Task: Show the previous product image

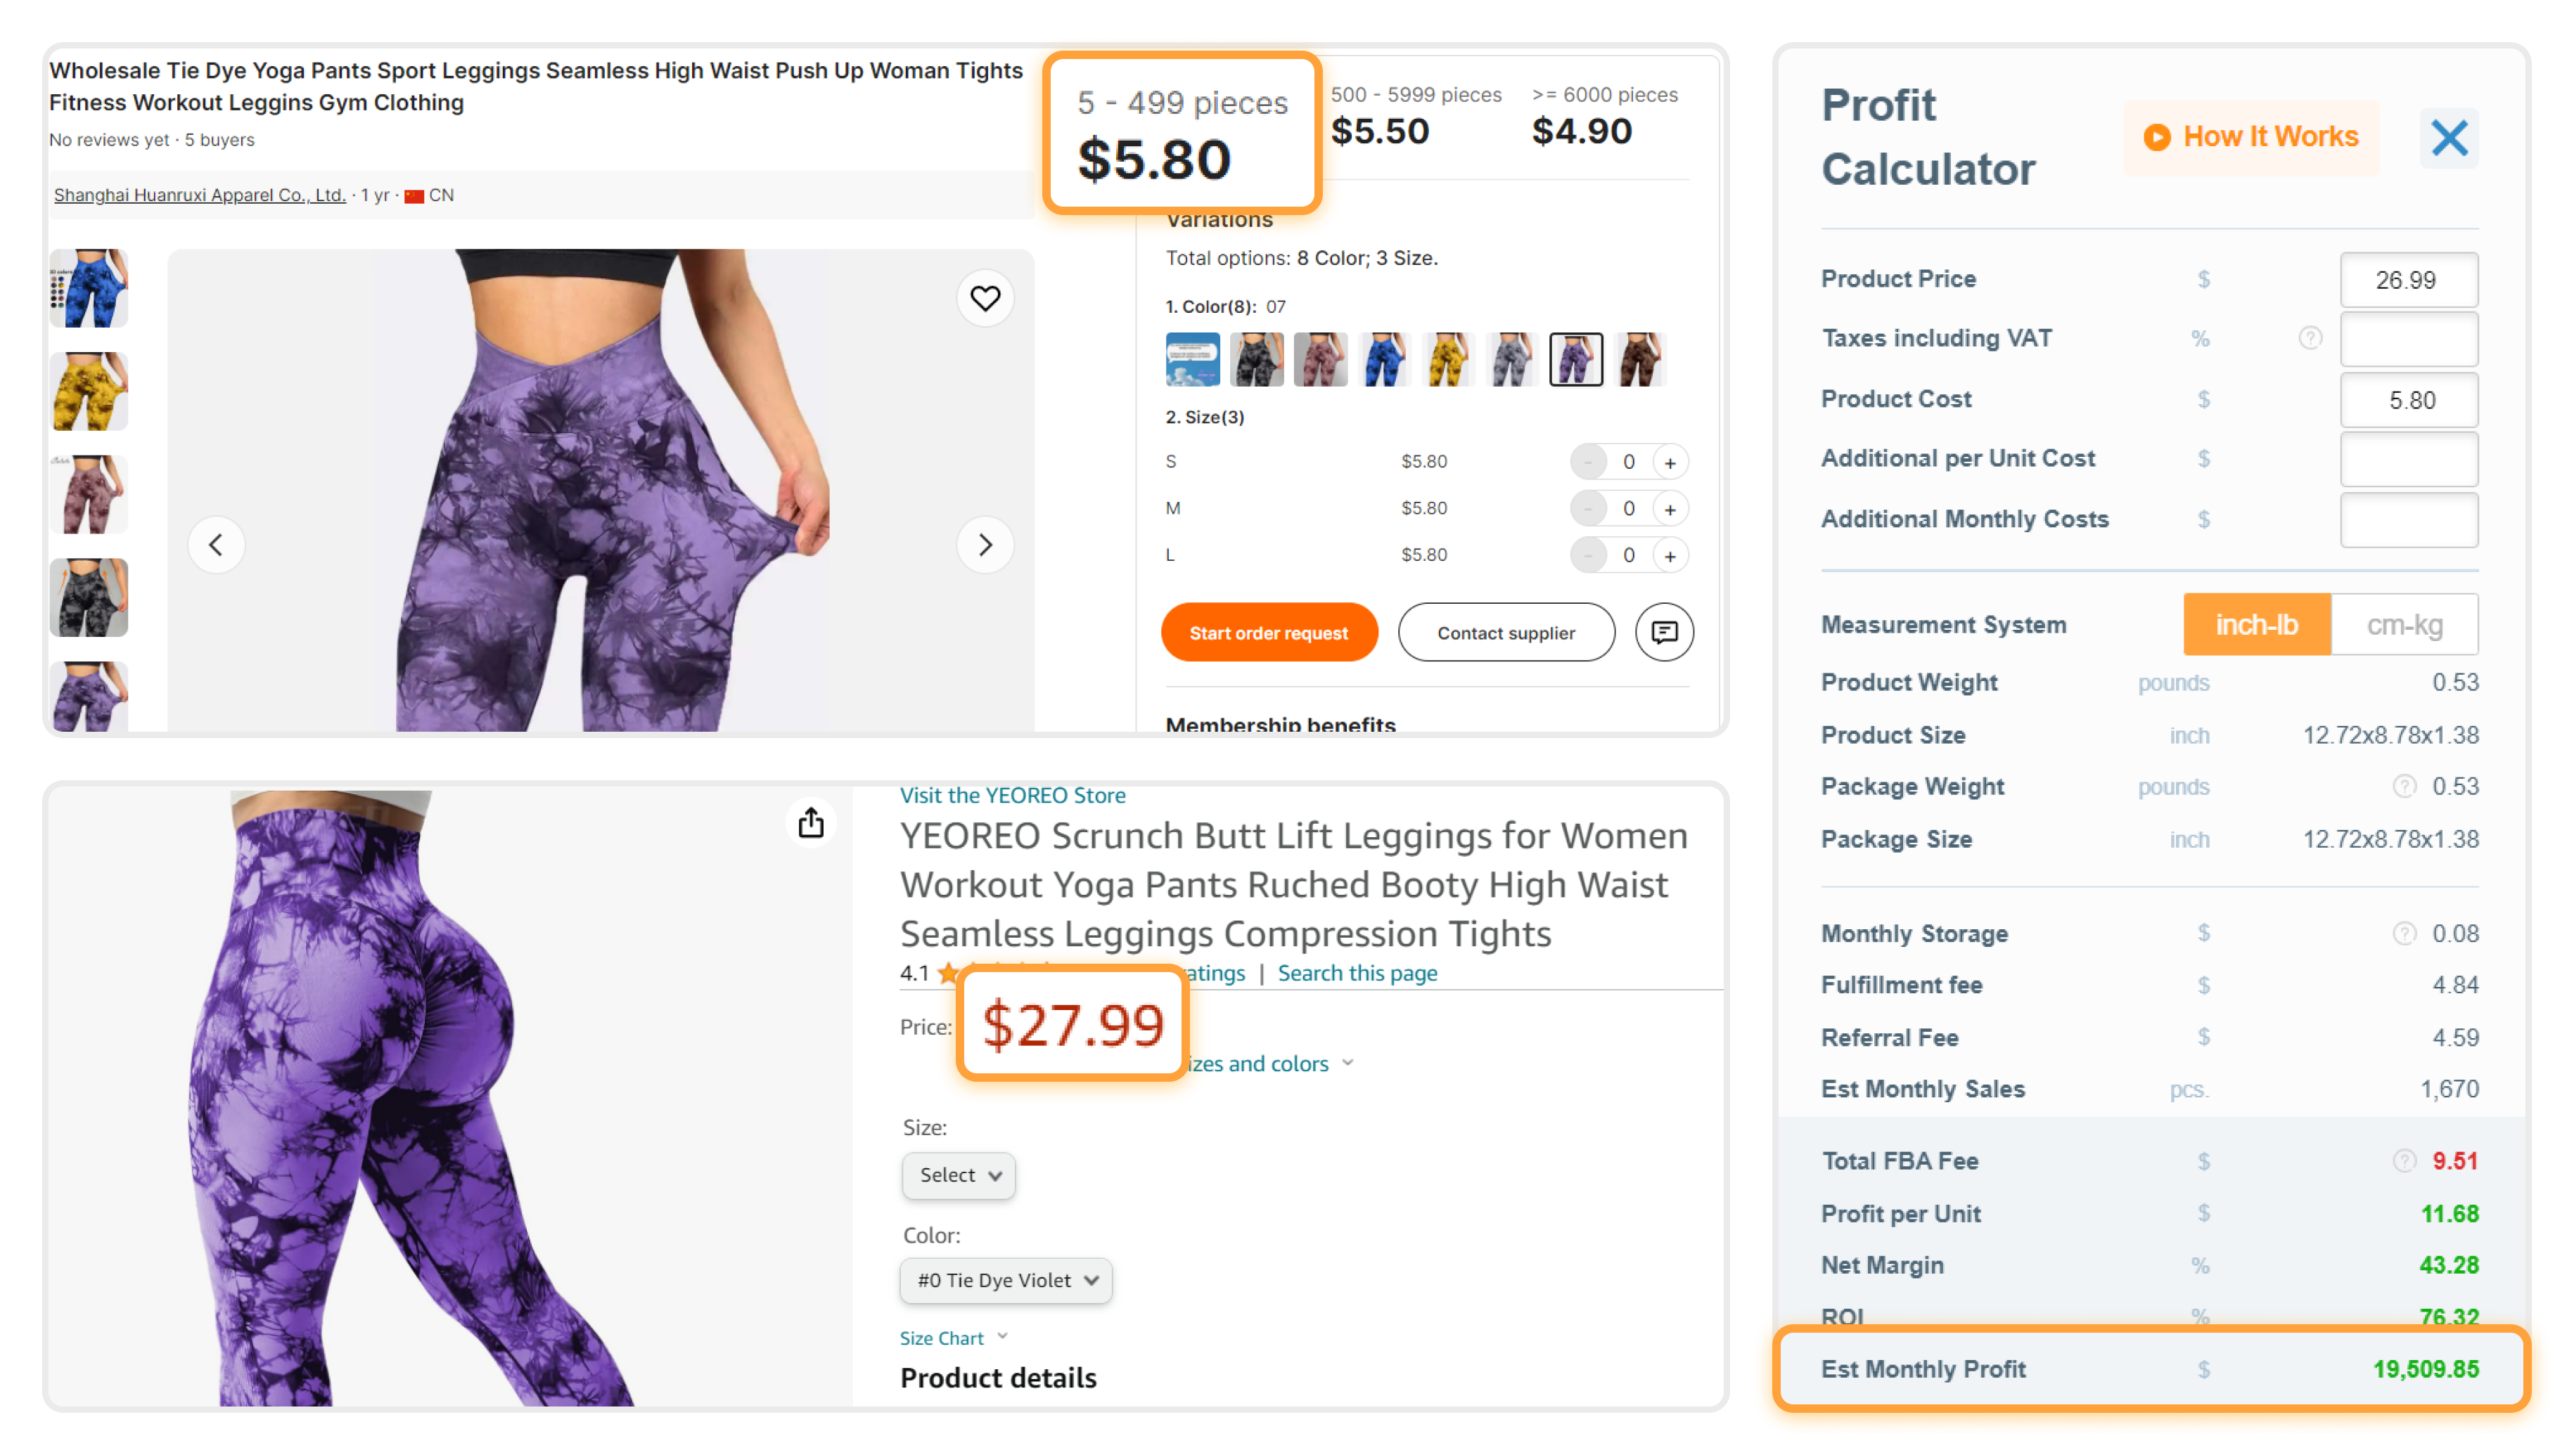Action: (217, 545)
